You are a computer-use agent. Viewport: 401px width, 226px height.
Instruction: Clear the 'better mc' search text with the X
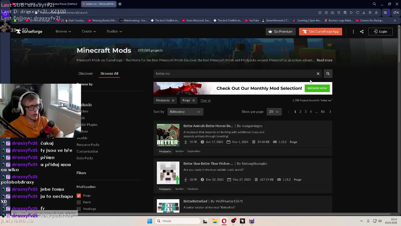tap(318, 73)
